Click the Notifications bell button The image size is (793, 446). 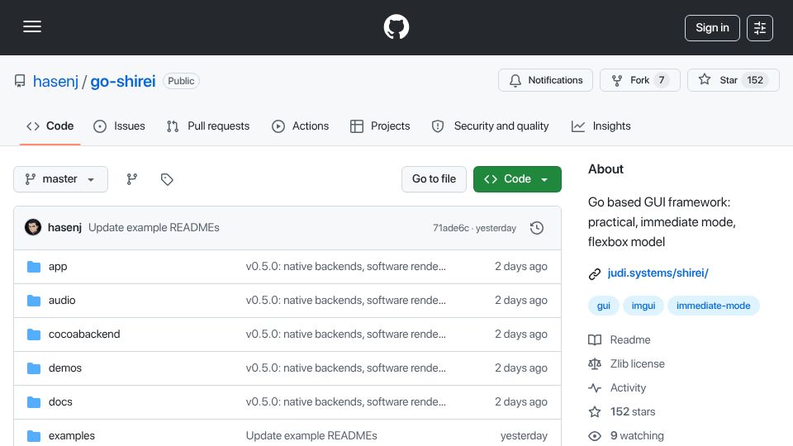545,80
